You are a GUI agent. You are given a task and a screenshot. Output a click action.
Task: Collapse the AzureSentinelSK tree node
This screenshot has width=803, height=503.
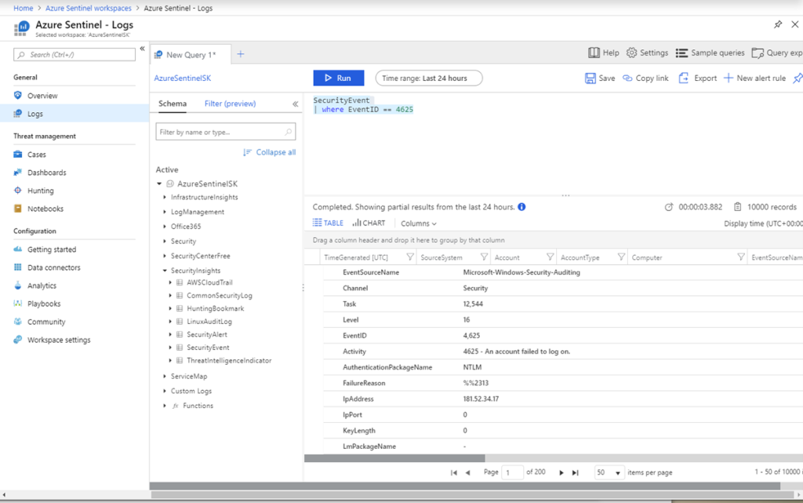pos(159,184)
